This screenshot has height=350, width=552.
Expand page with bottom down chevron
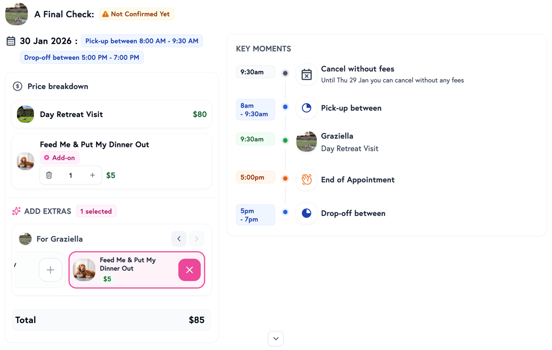[x=276, y=339]
